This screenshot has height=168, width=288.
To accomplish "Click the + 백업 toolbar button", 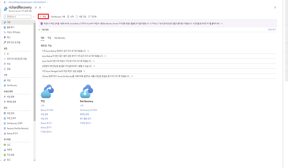I will tap(43, 17).
